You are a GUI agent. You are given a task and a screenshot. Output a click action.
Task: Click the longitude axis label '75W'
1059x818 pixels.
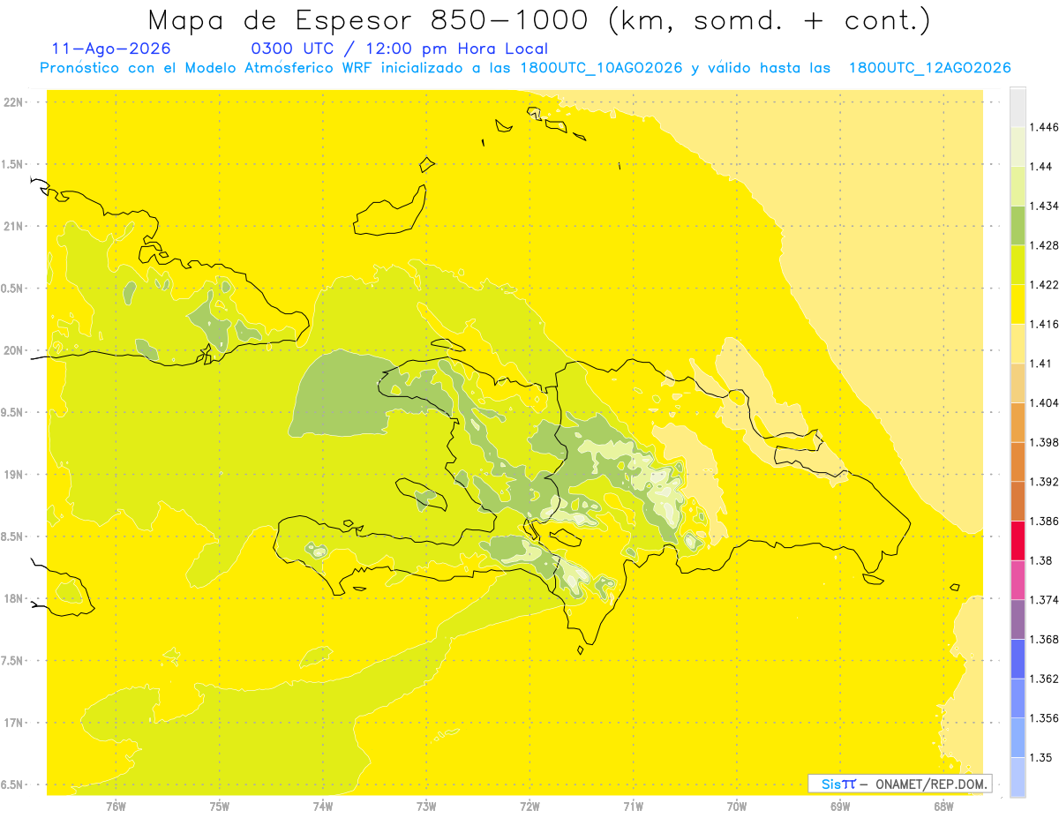(x=219, y=806)
